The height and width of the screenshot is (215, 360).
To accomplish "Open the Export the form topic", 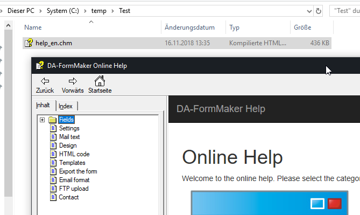I will point(78,171).
